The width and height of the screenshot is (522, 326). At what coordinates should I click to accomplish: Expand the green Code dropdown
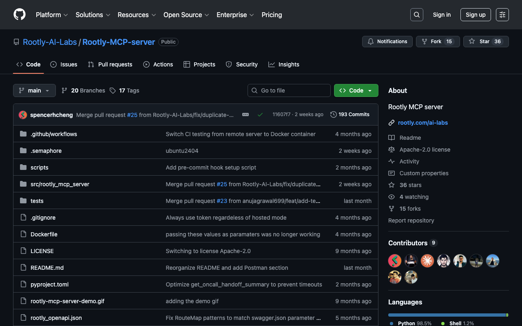pyautogui.click(x=356, y=90)
